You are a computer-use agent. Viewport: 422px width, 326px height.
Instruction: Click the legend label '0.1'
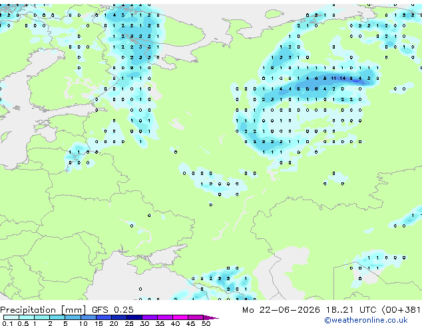coord(7,323)
